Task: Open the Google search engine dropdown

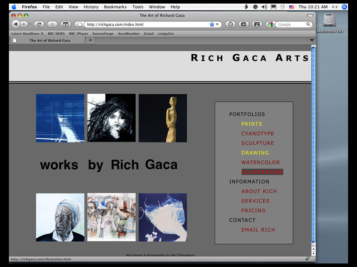Action: tap(271, 24)
